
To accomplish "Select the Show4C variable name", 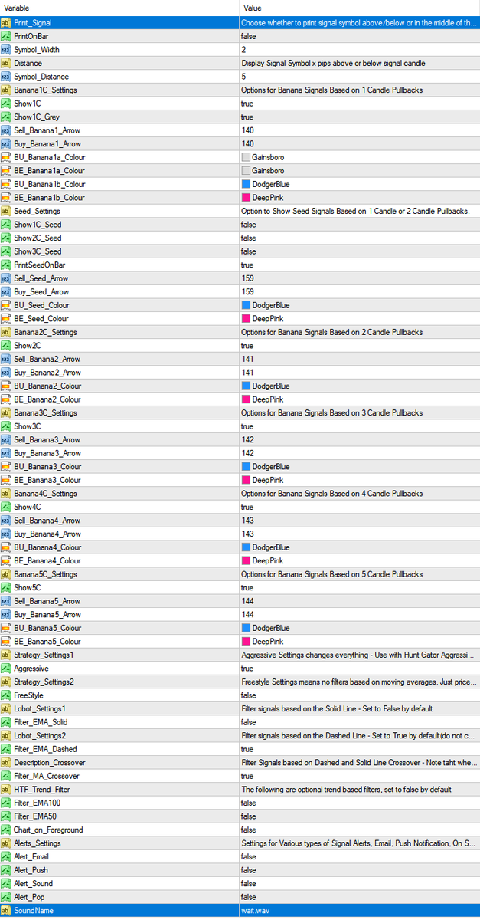I will point(28,507).
